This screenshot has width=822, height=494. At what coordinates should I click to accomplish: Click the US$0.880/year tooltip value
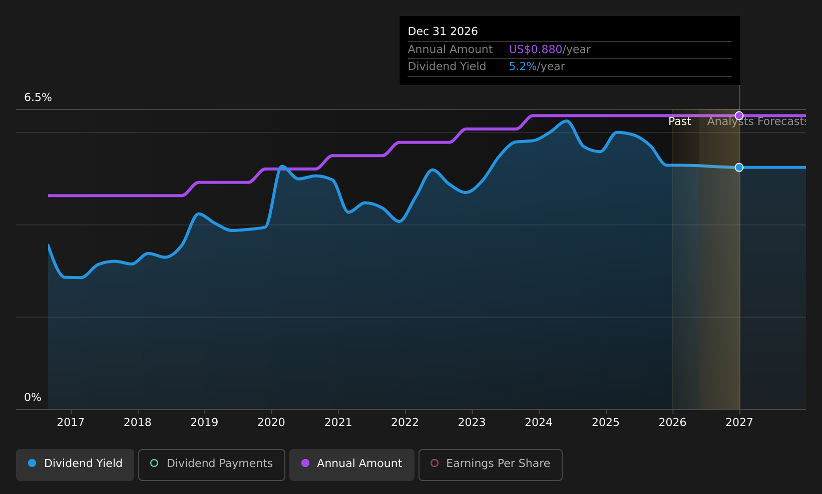550,49
